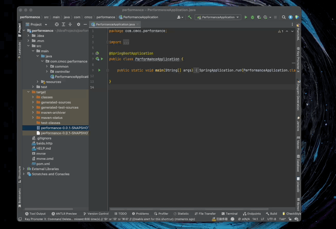The image size is (336, 229).
Task: Collapse the target folder
Action: point(28,92)
